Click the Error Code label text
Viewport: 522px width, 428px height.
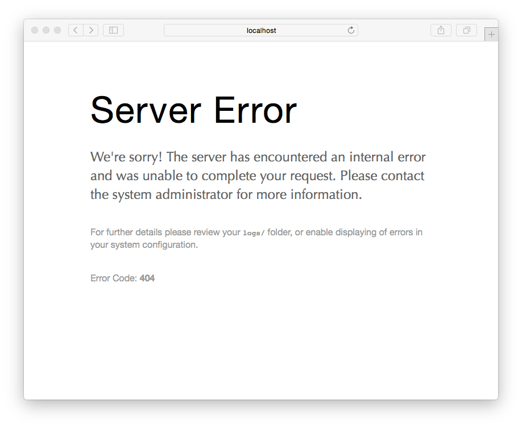[x=113, y=278]
